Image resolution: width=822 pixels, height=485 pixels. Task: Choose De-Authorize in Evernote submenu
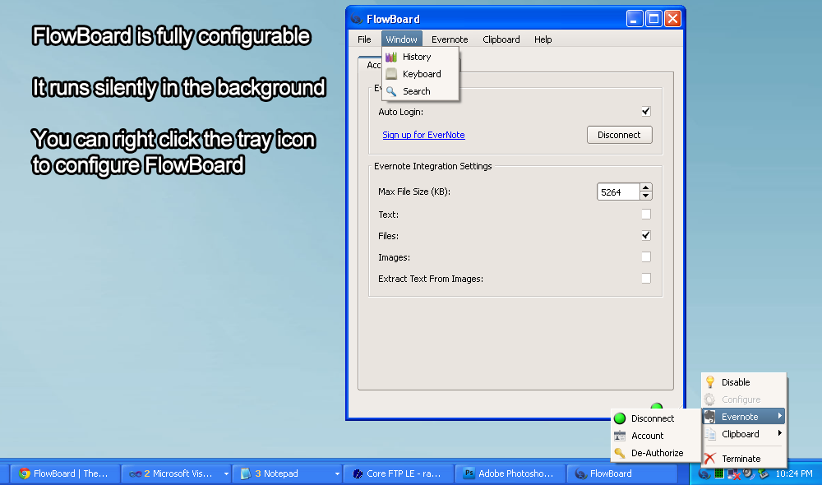(656, 453)
